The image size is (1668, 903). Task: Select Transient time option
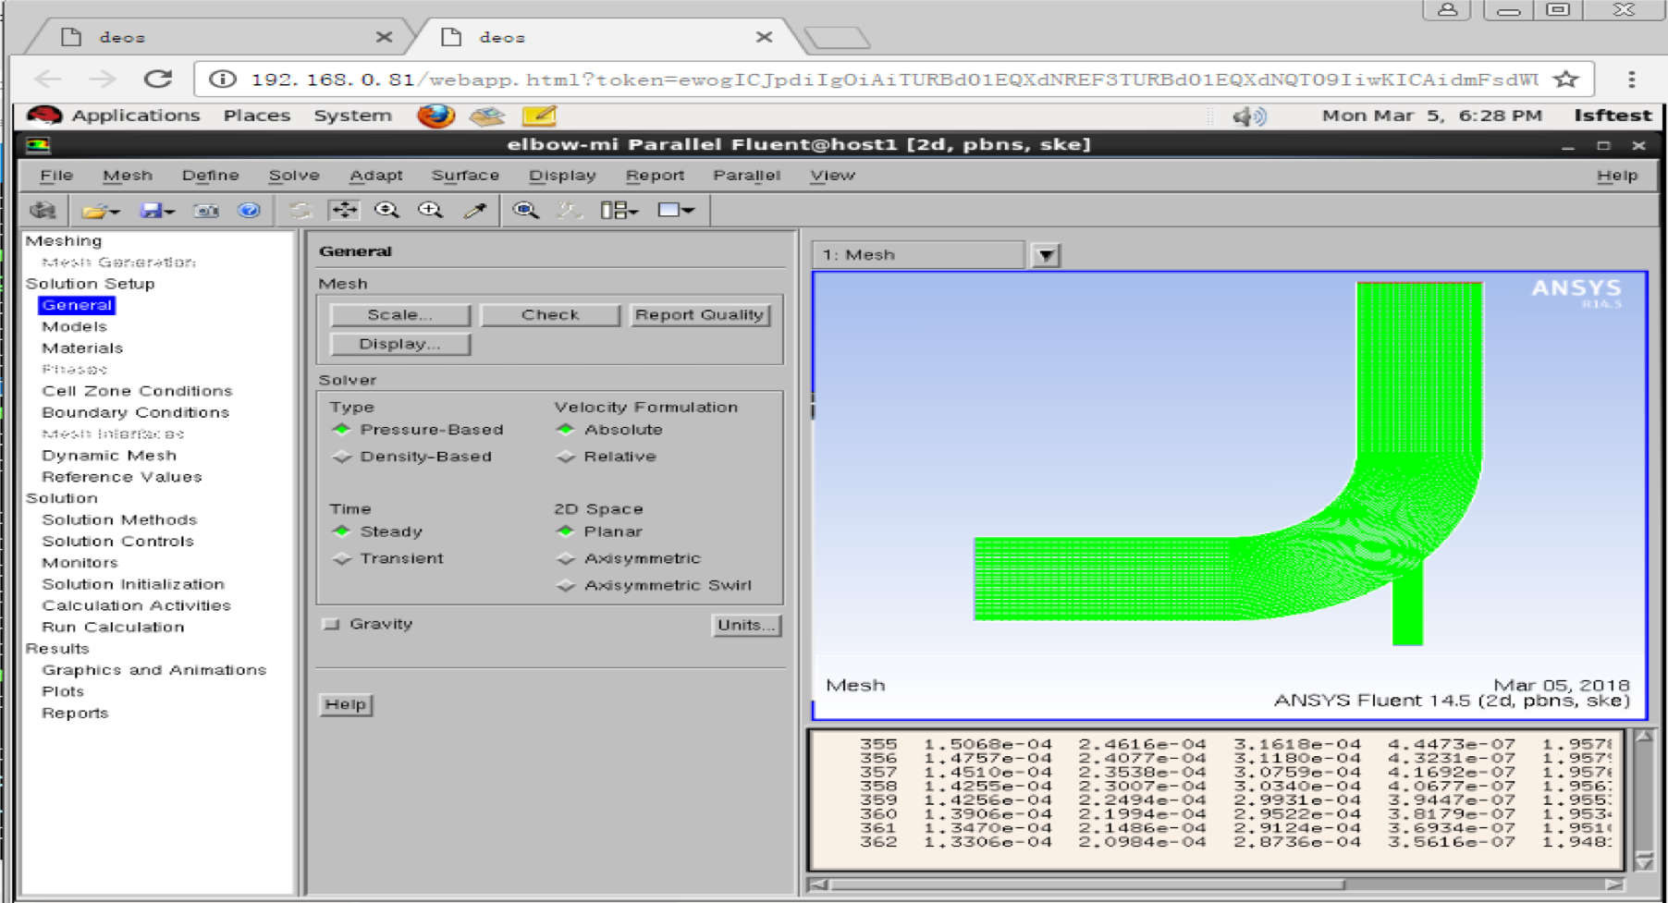tap(342, 558)
